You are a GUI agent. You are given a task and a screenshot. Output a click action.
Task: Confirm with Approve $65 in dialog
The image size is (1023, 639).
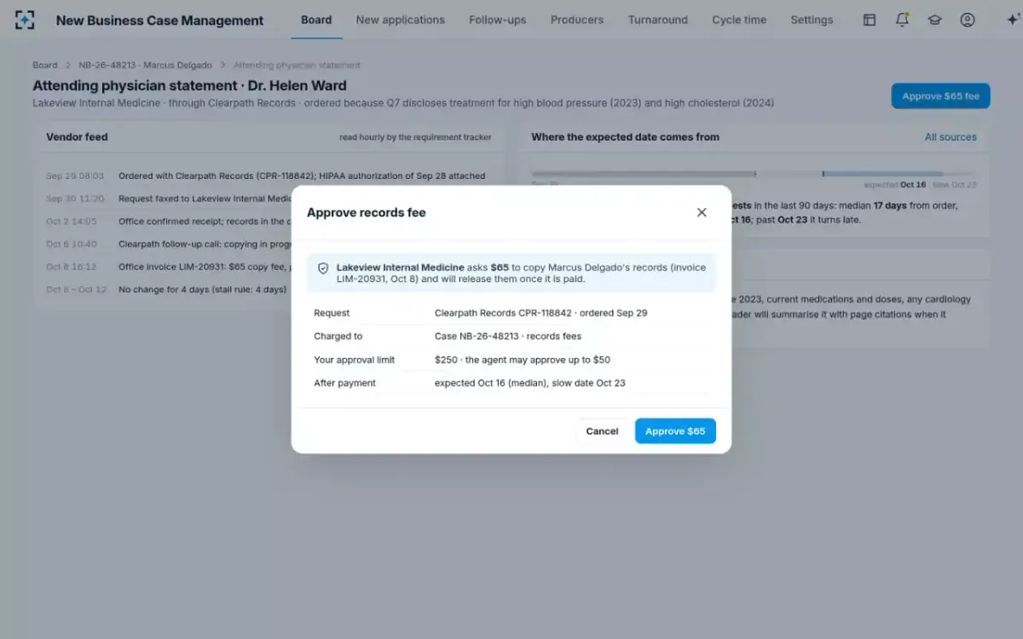tap(675, 431)
